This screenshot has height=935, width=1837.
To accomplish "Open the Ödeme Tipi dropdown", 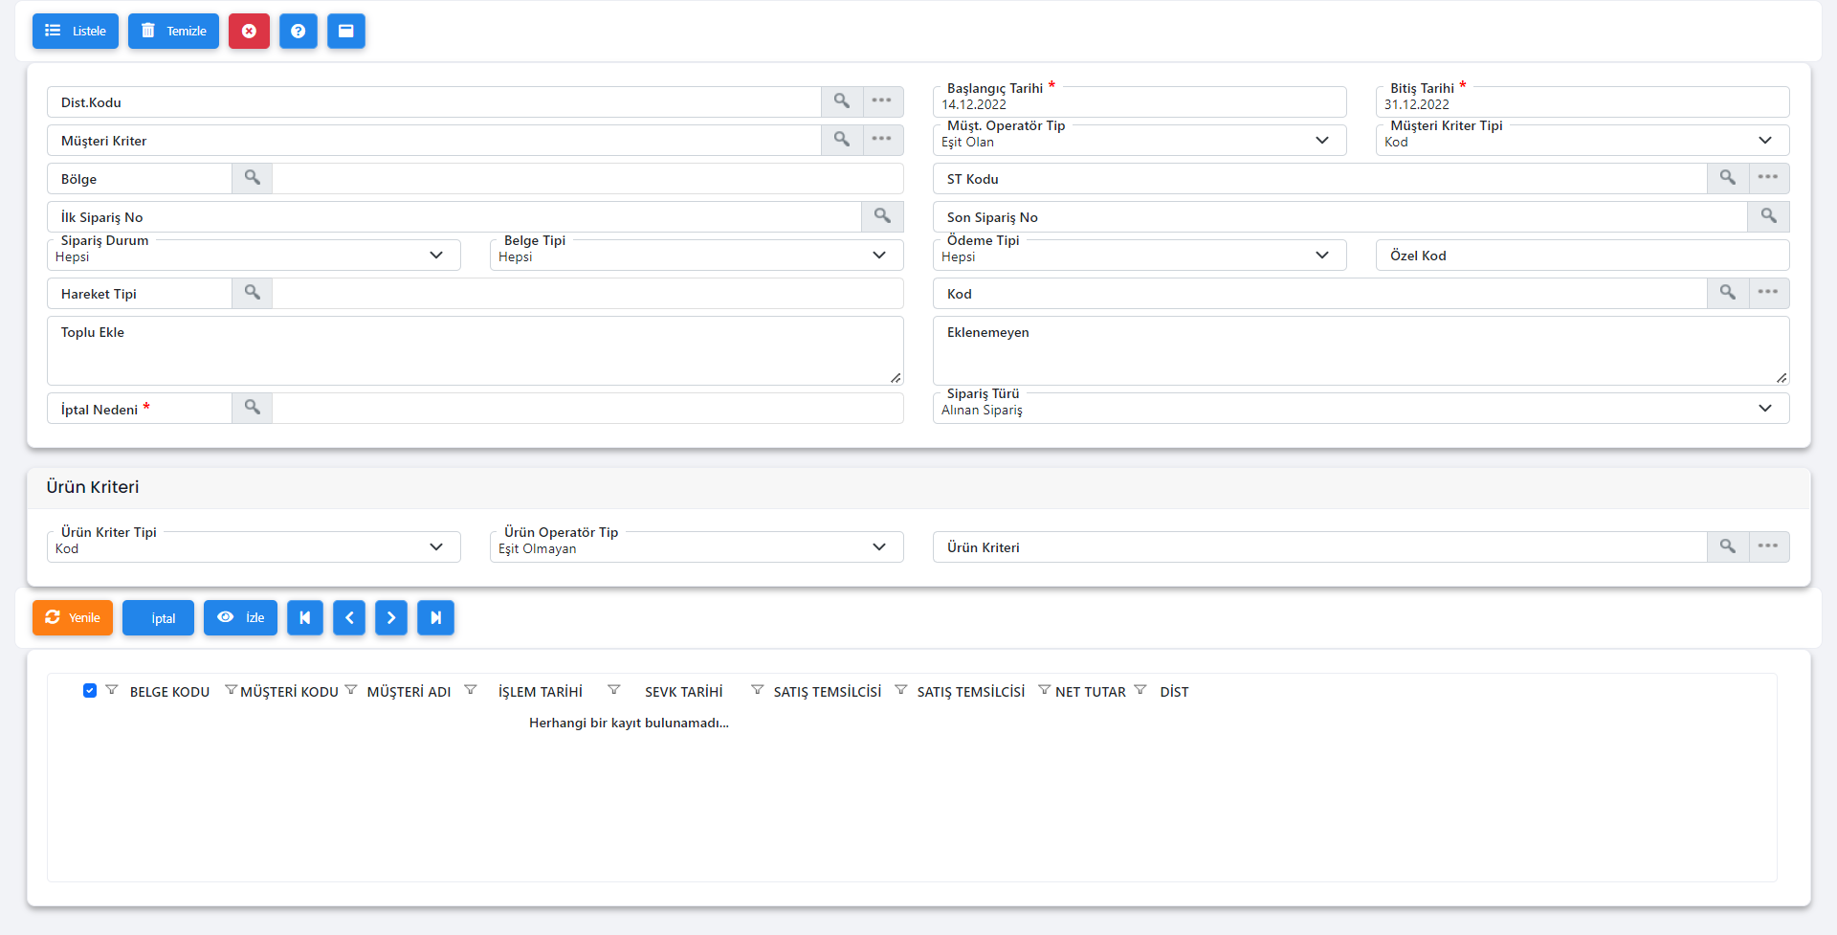I will (1140, 256).
